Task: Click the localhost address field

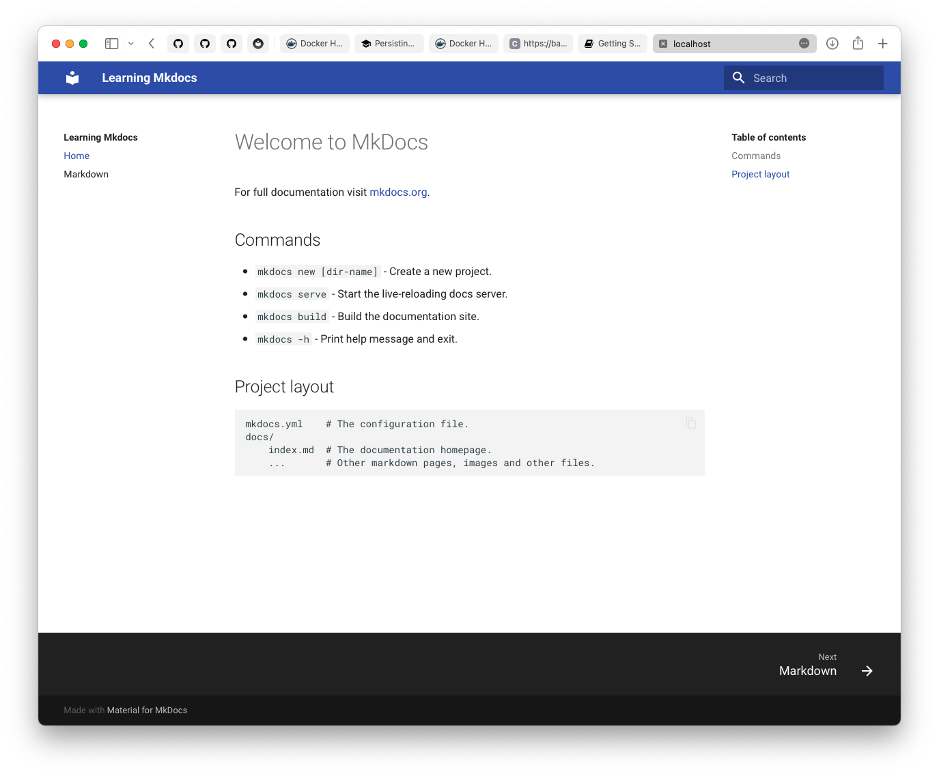Action: point(735,44)
